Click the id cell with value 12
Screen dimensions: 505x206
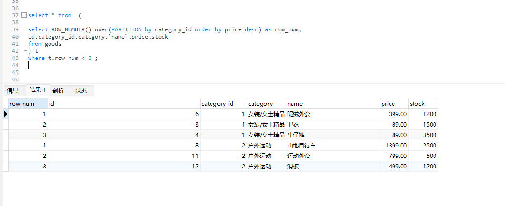[x=124, y=167]
